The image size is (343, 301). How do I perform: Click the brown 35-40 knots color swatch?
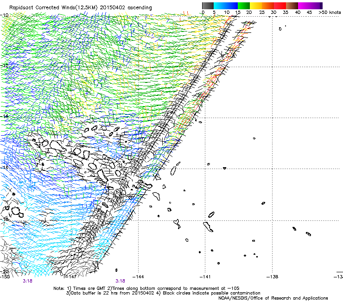(x=292, y=6)
